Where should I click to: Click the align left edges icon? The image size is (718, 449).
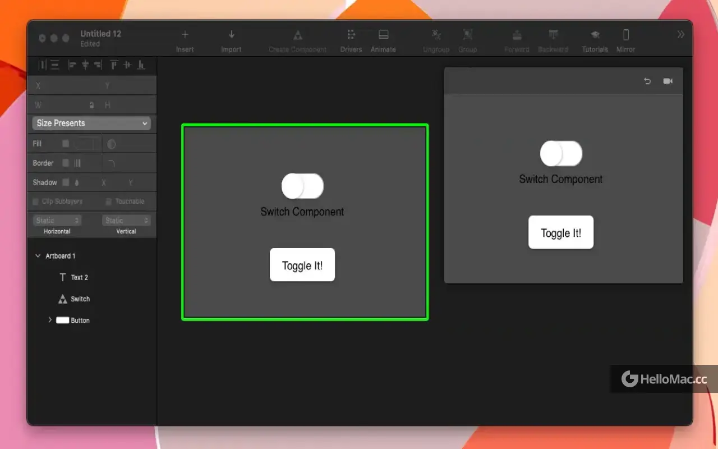pyautogui.click(x=72, y=65)
